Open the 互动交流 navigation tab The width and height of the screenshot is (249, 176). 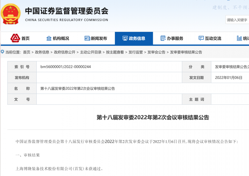pos(210,38)
